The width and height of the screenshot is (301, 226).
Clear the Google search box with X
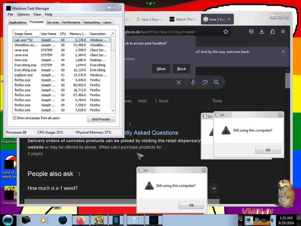point(179,82)
